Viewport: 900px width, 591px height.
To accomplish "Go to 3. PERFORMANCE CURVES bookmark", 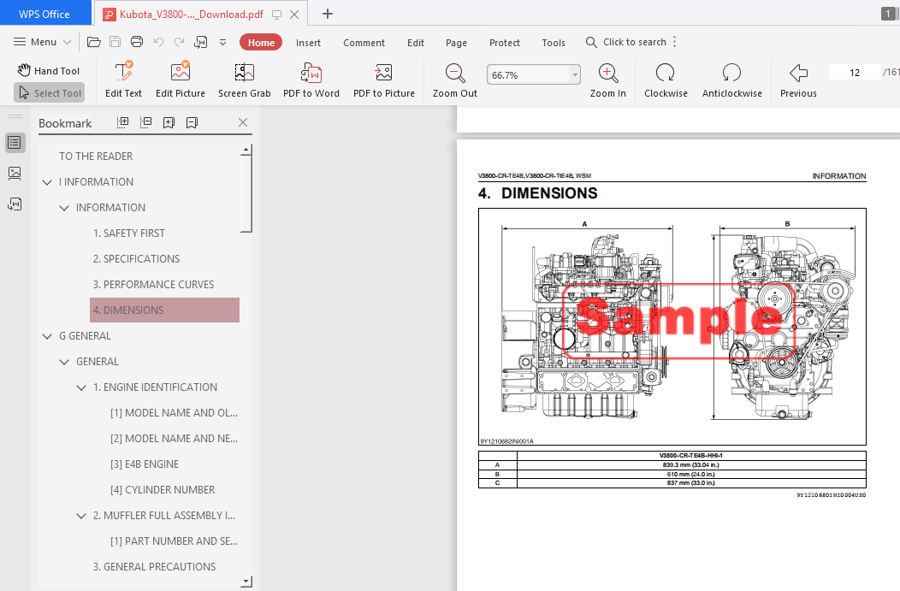I will point(154,285).
